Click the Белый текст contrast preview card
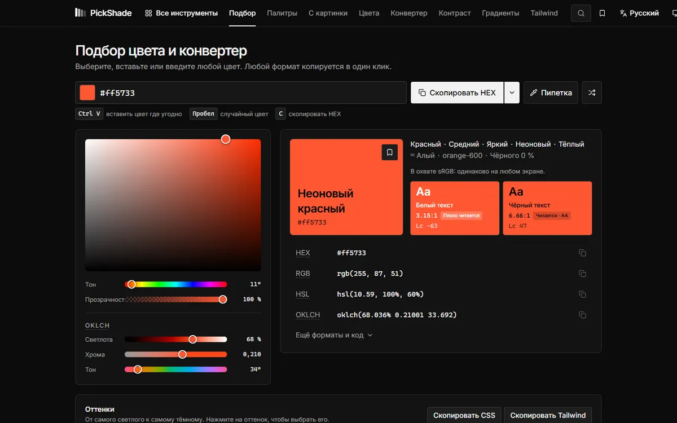 [455, 208]
